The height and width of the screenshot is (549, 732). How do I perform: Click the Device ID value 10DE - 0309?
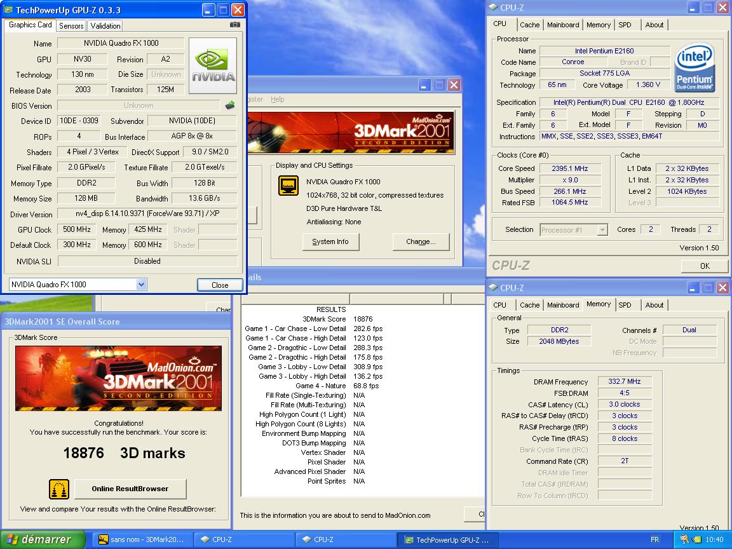[79, 121]
